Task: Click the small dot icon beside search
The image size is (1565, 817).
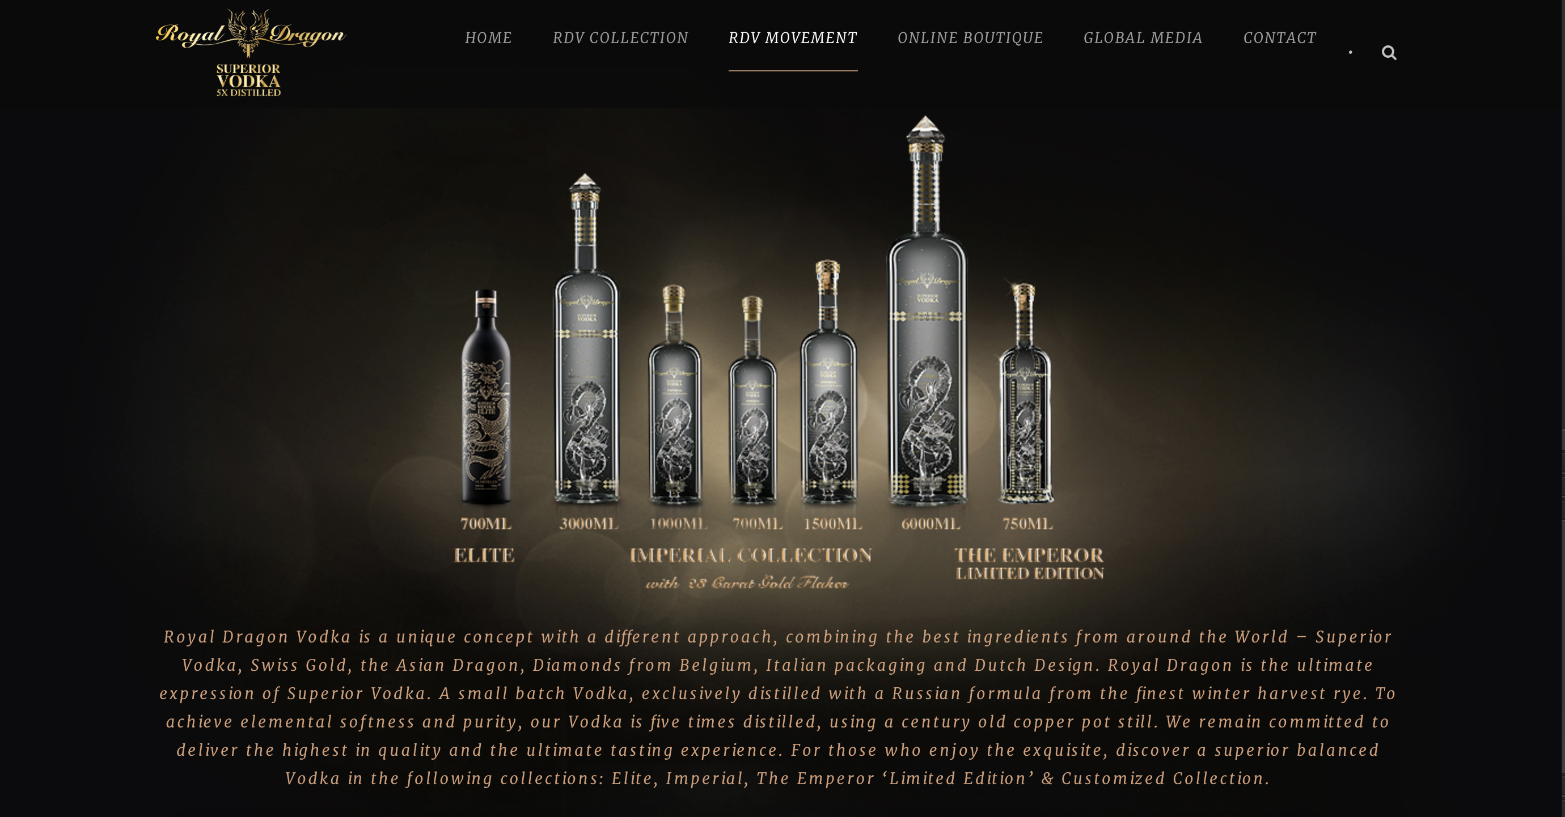Action: pos(1351,52)
